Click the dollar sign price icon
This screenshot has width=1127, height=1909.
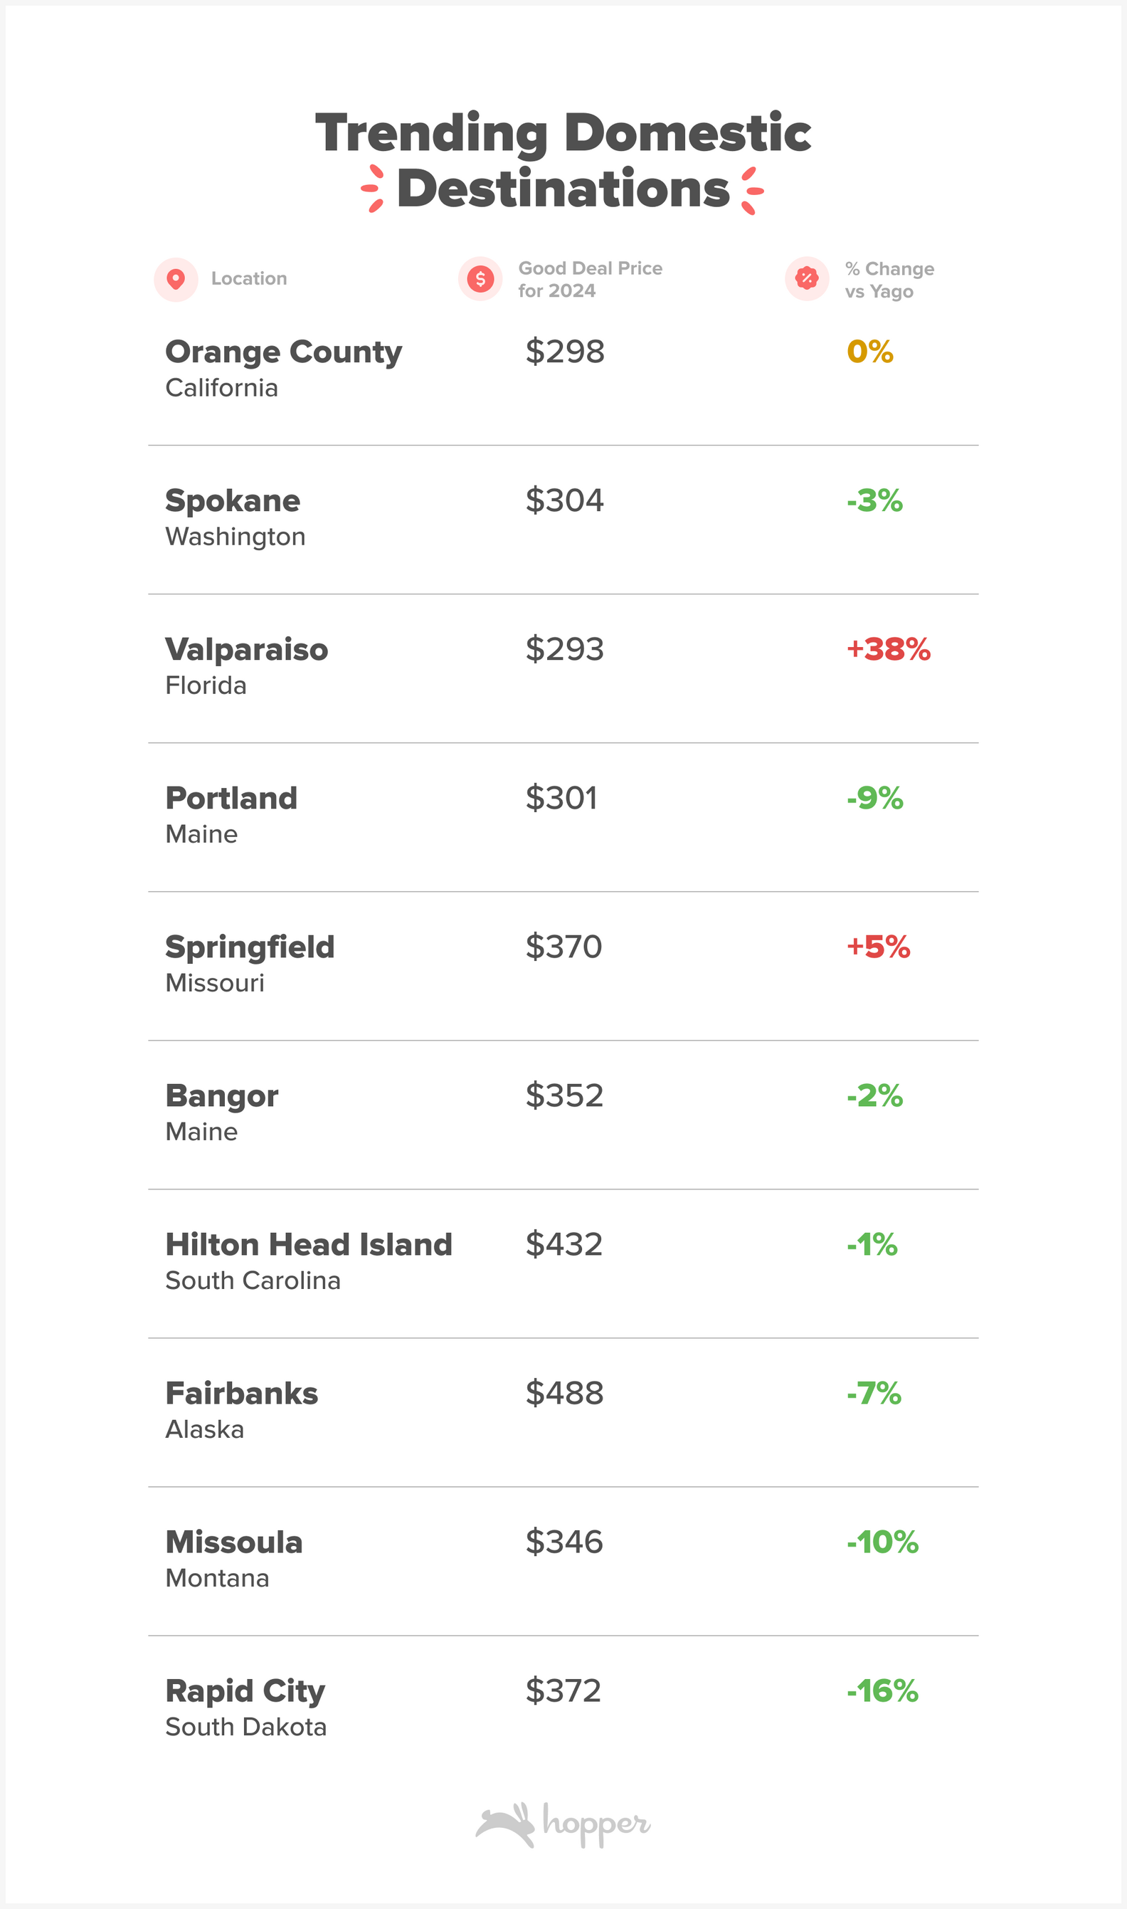480,279
